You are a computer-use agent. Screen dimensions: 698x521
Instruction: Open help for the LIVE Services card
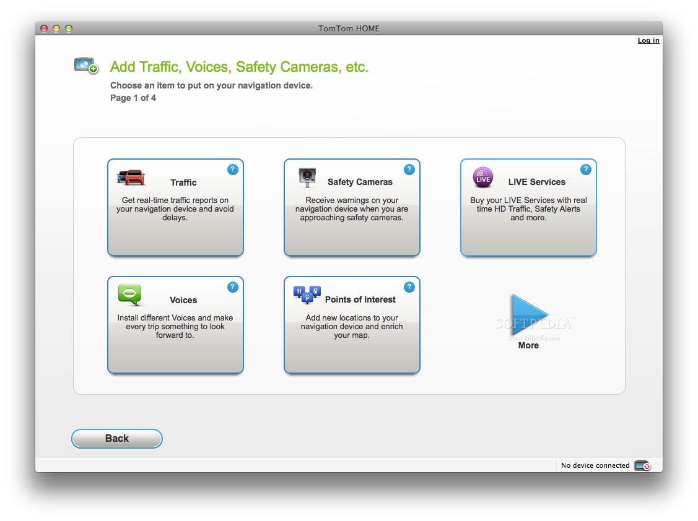coord(586,170)
